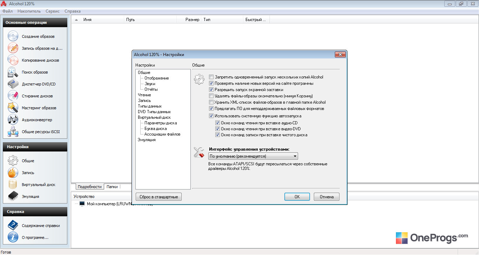The height and width of the screenshot is (255, 479).
Task: Enable Запретить одновременный запуск нескольких копий
Action: 211,77
